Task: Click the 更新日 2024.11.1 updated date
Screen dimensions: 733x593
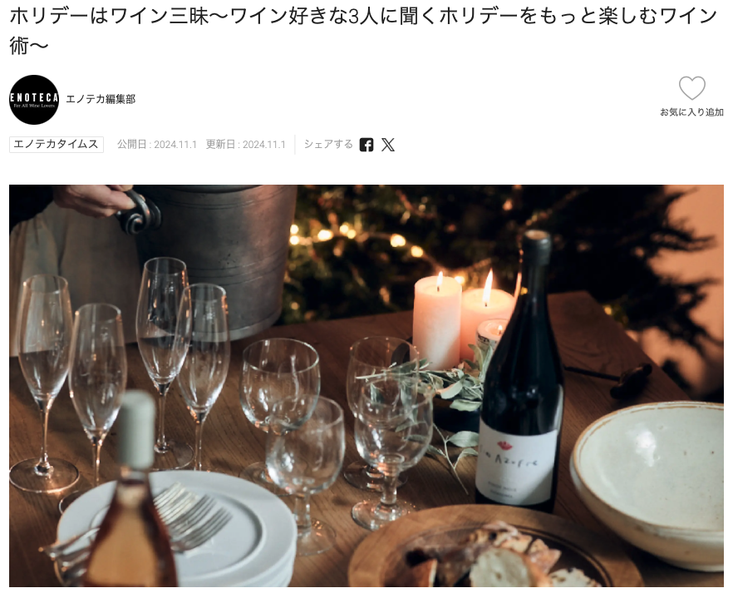Action: click(245, 145)
